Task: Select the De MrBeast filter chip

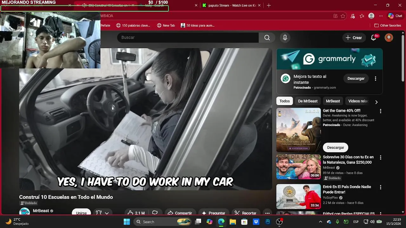Action: [308, 101]
